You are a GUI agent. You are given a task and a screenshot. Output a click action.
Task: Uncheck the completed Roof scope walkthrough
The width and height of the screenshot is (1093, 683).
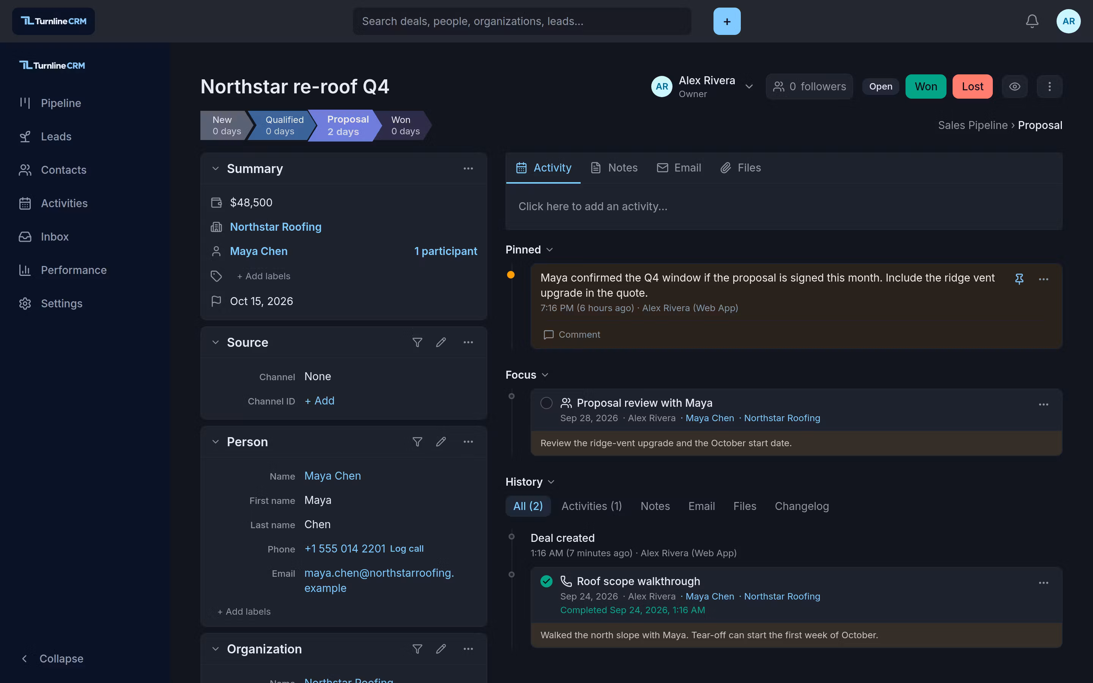[x=546, y=581]
